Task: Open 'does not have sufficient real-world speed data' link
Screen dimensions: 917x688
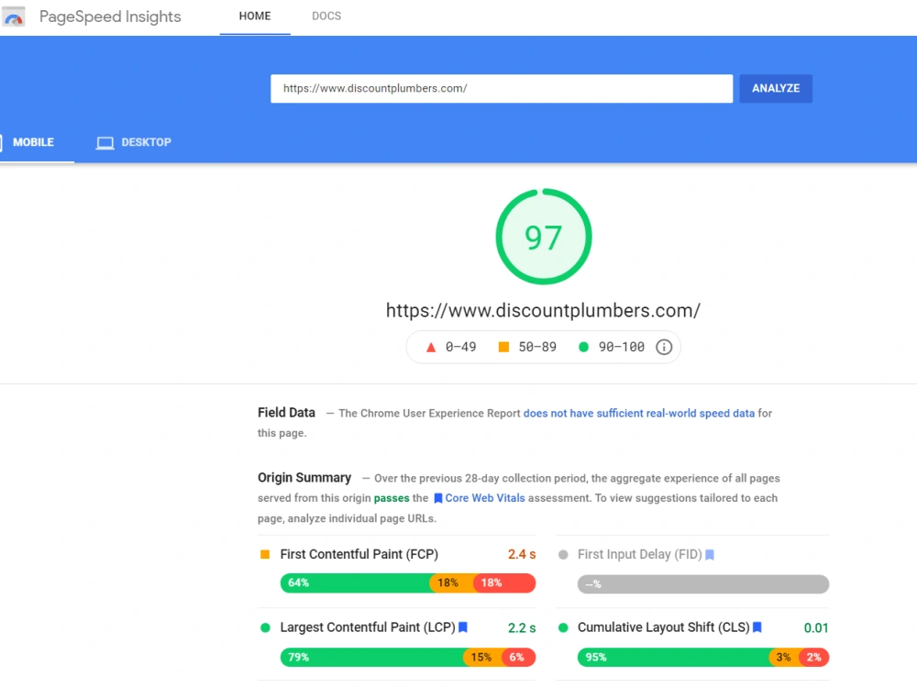Action: tap(638, 413)
